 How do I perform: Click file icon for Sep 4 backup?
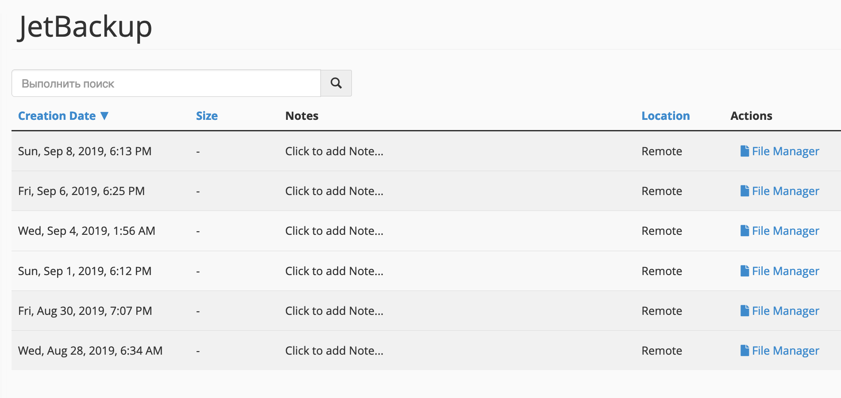[745, 231]
